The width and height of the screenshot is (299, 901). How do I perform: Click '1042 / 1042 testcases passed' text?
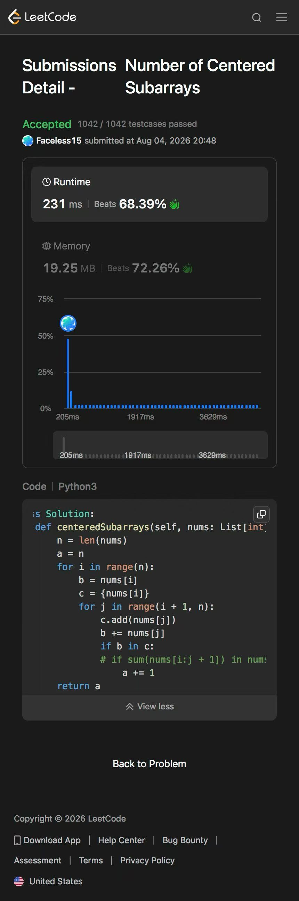[x=137, y=124]
